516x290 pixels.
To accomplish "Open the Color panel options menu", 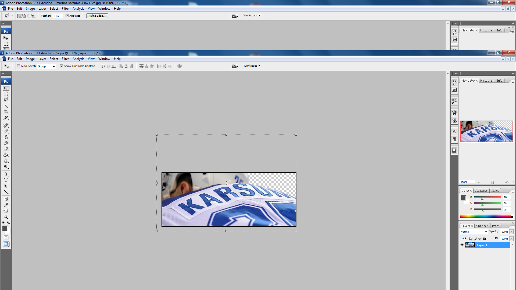I will point(512,192).
